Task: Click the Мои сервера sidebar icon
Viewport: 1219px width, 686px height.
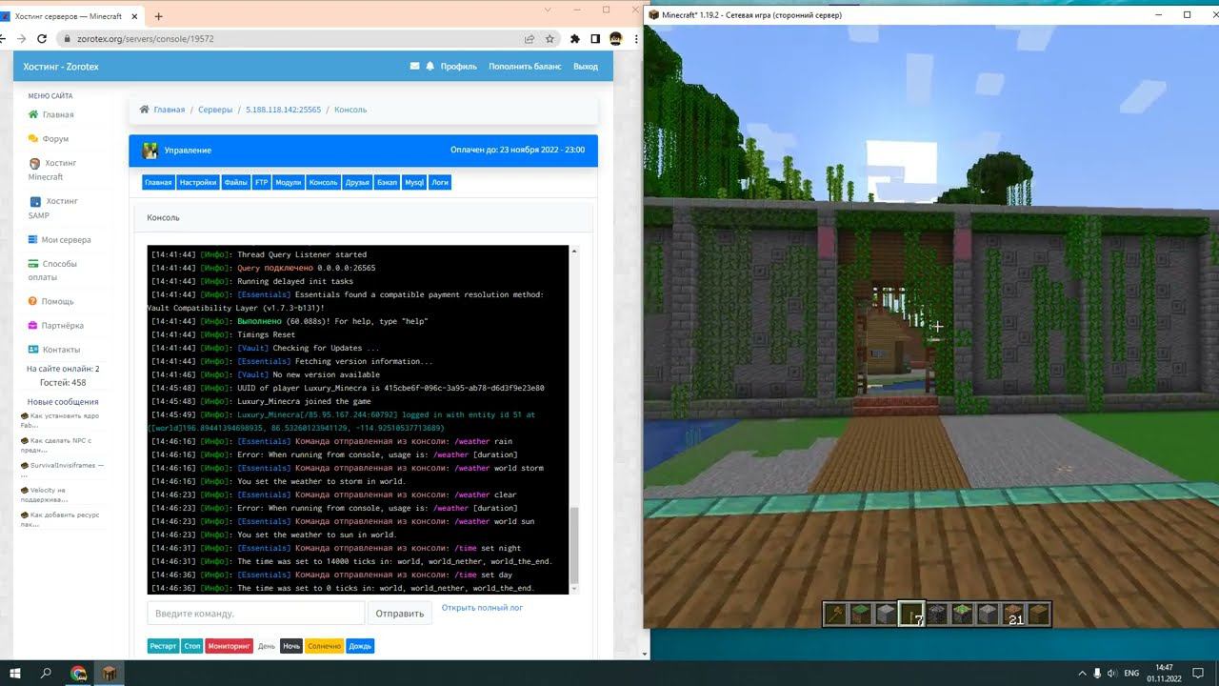Action: [x=33, y=240]
